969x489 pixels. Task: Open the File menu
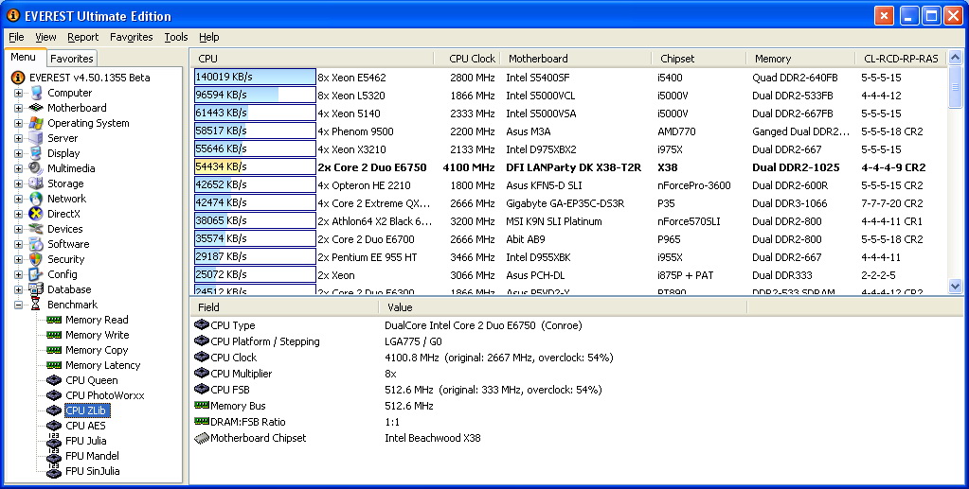point(17,37)
